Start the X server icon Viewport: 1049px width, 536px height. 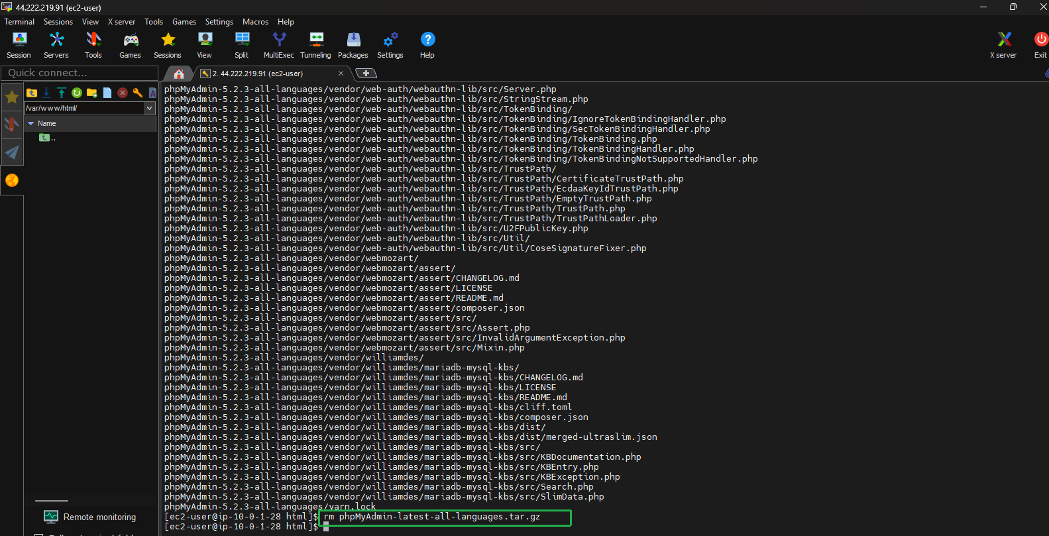click(1003, 45)
